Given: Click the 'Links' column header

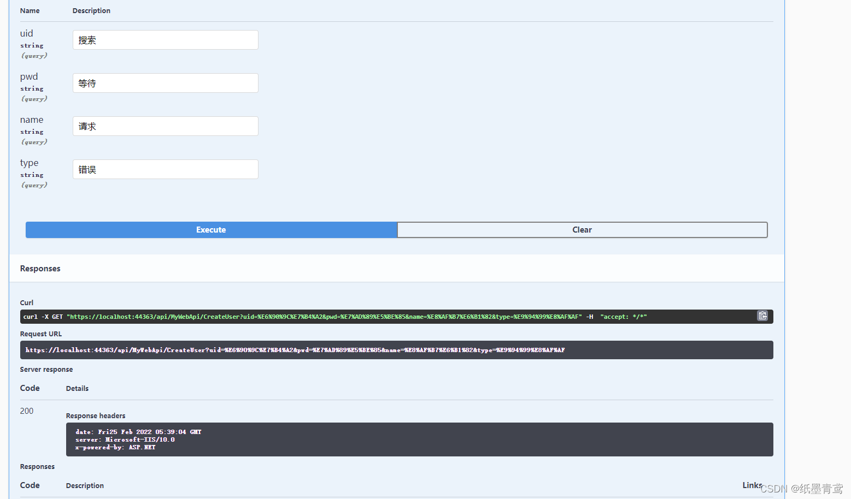Looking at the screenshot, I should click(752, 485).
